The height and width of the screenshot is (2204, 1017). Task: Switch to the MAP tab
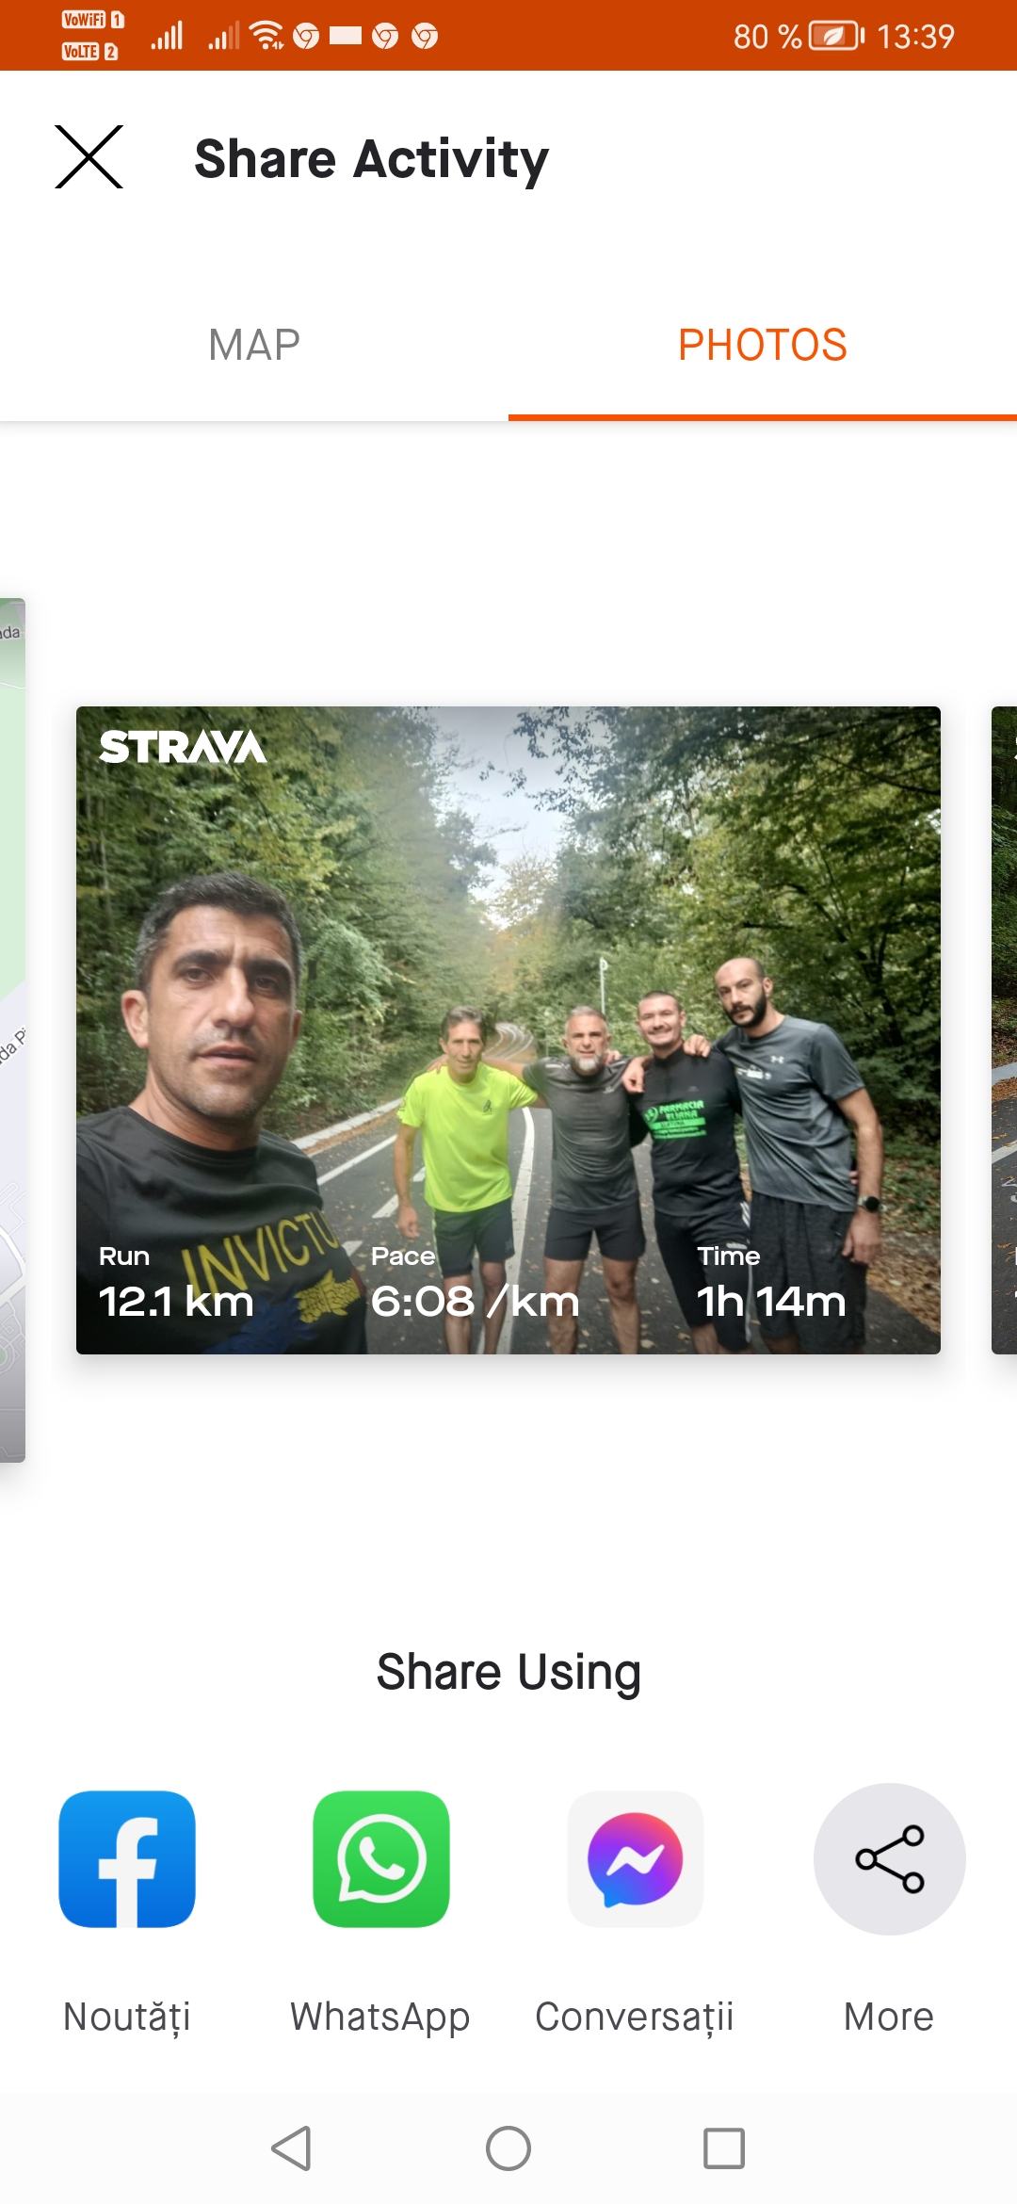[254, 345]
